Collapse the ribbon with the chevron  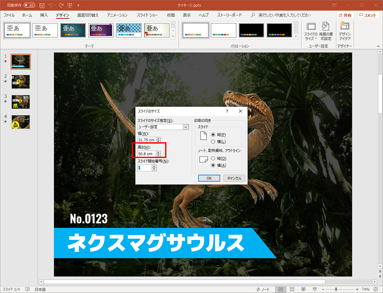click(378, 46)
